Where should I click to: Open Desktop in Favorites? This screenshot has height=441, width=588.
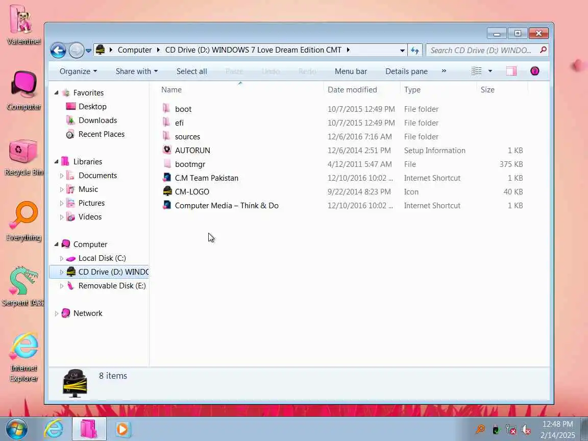(92, 107)
